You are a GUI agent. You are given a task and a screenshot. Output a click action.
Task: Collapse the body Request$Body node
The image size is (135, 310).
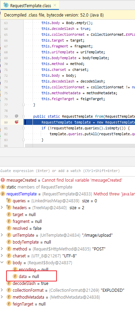pos(2,263)
